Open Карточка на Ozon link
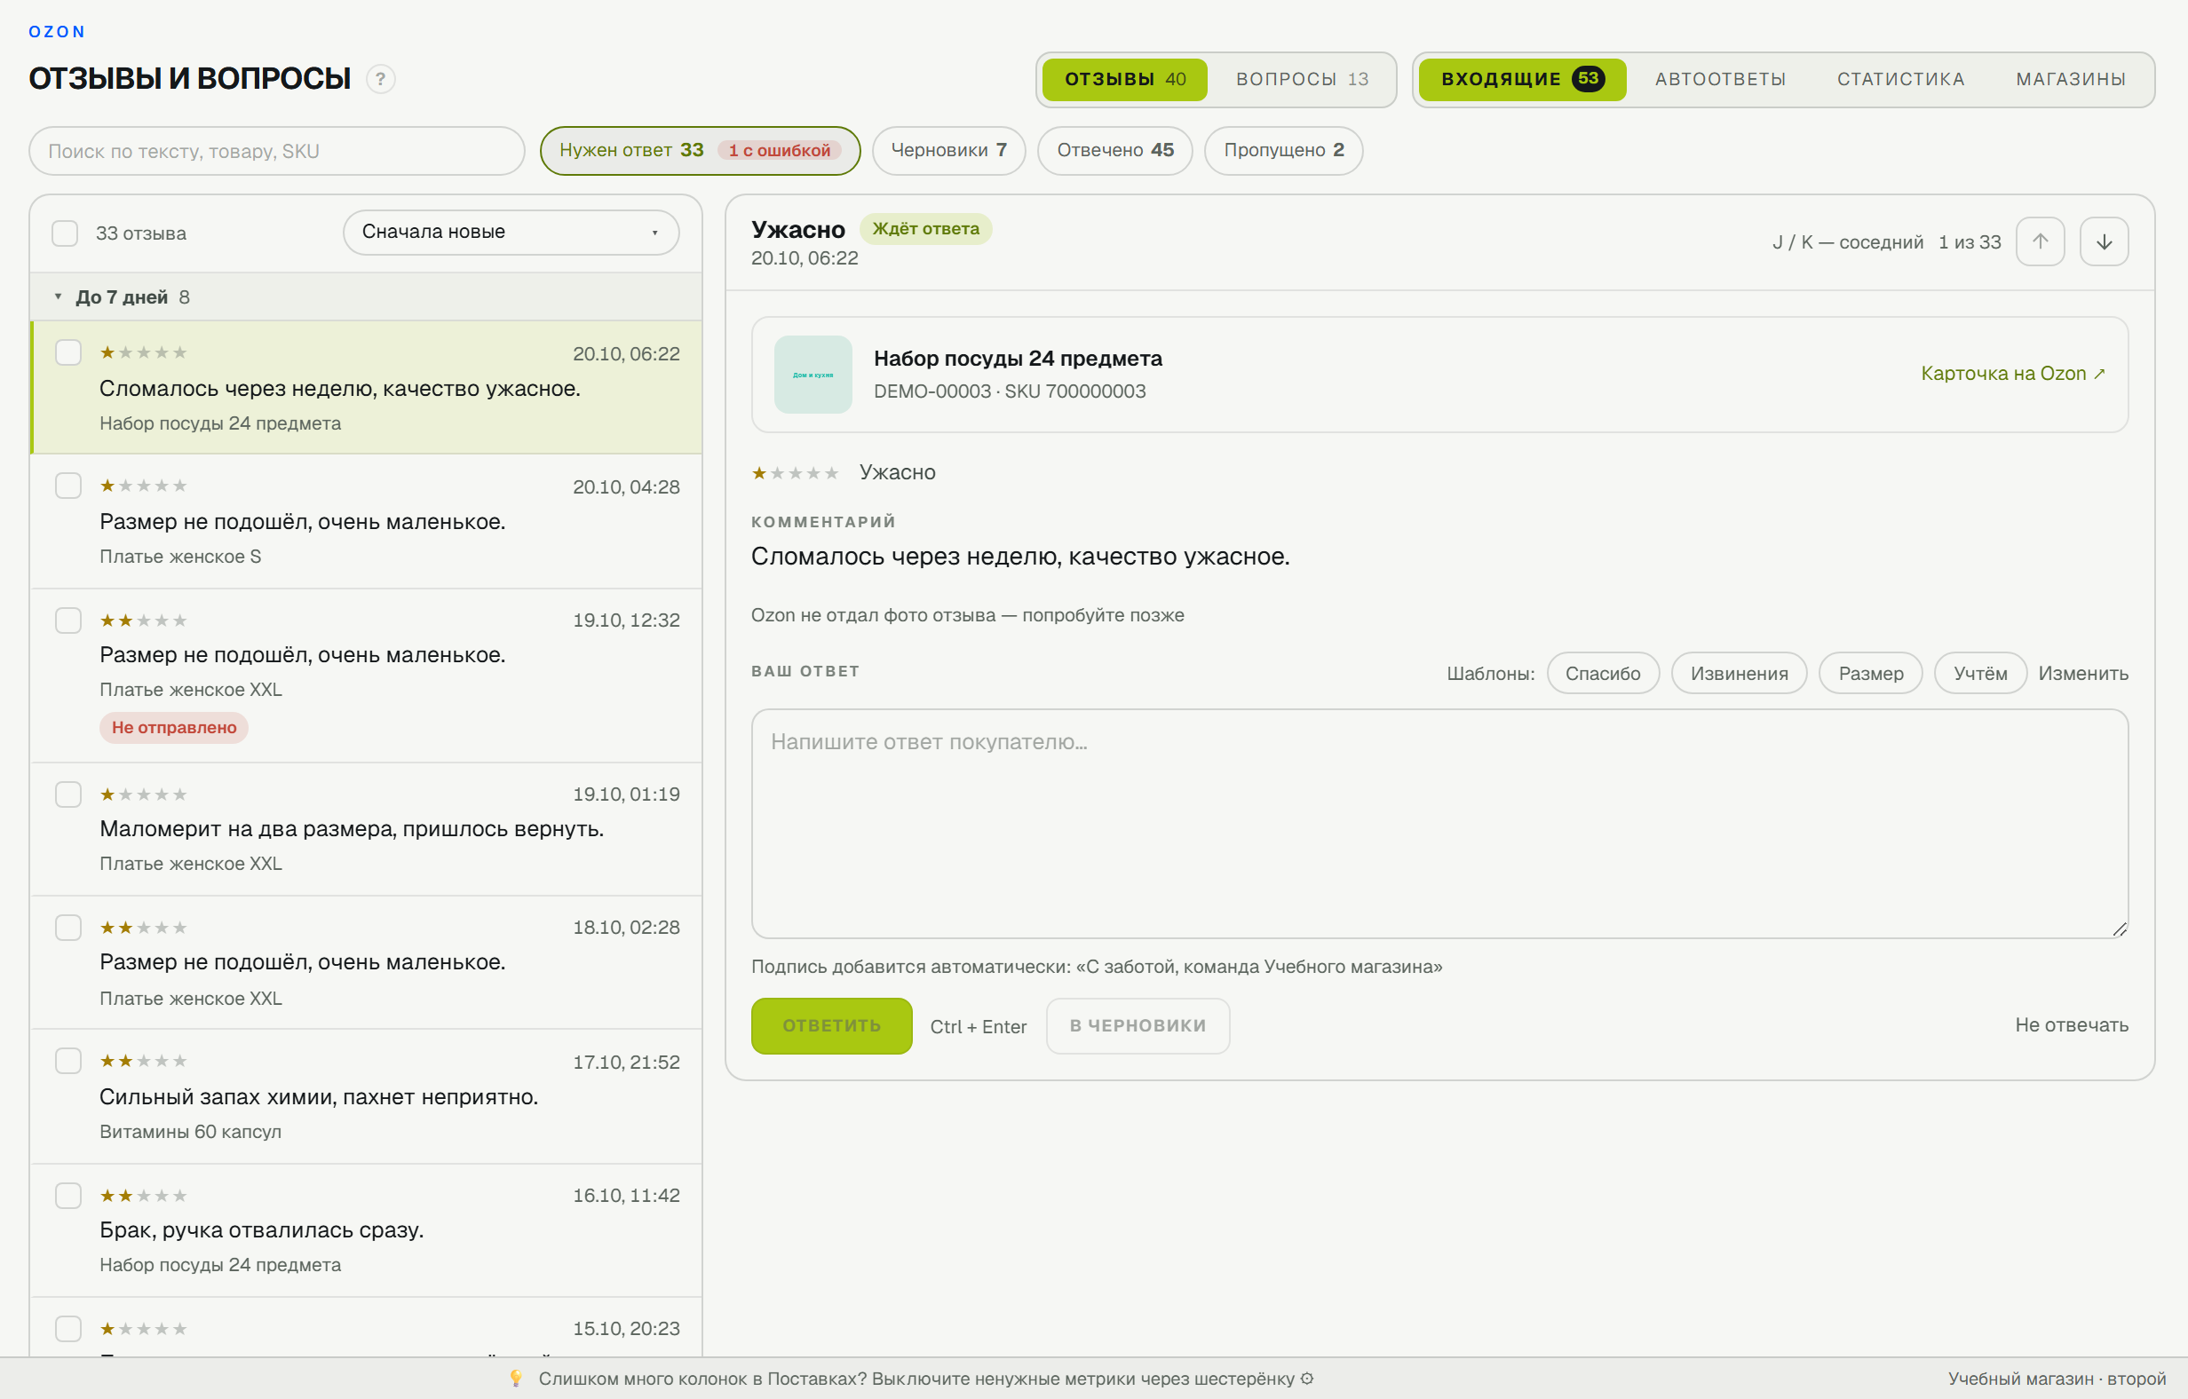The image size is (2188, 1399). click(x=2013, y=374)
